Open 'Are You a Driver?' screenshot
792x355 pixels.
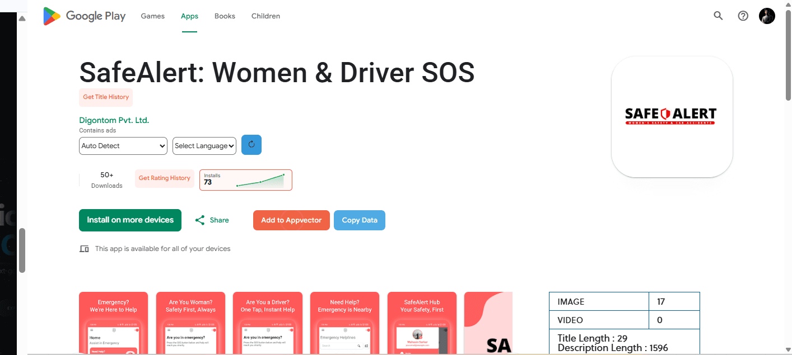pyautogui.click(x=268, y=323)
